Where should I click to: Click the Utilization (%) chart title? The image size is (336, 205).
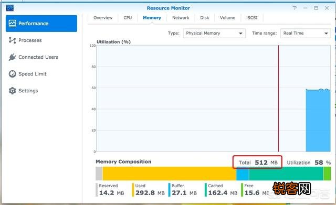click(x=113, y=42)
